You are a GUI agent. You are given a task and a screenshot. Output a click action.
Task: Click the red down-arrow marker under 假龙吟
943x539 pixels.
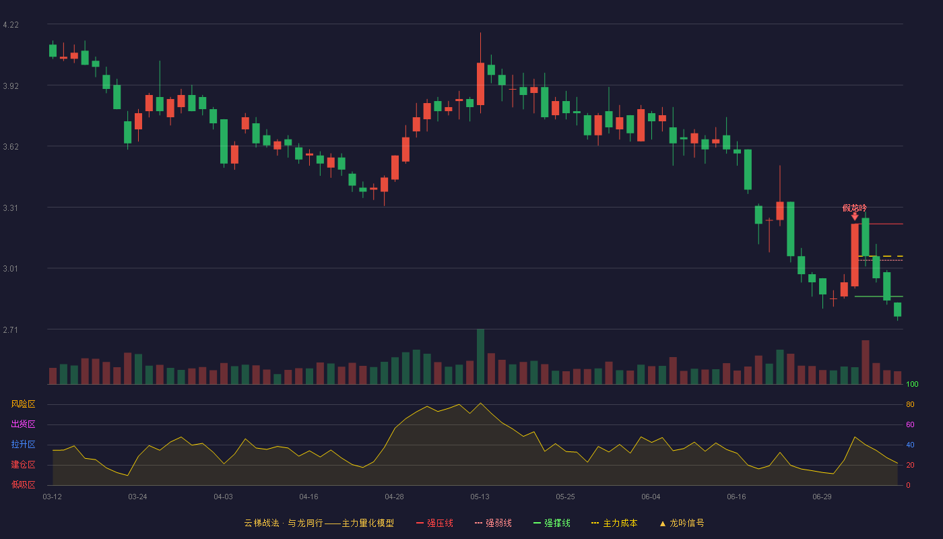[x=855, y=216]
